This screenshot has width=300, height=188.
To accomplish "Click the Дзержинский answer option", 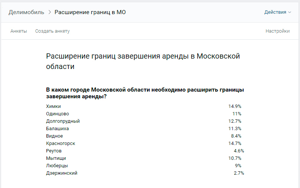I will 62,173.
